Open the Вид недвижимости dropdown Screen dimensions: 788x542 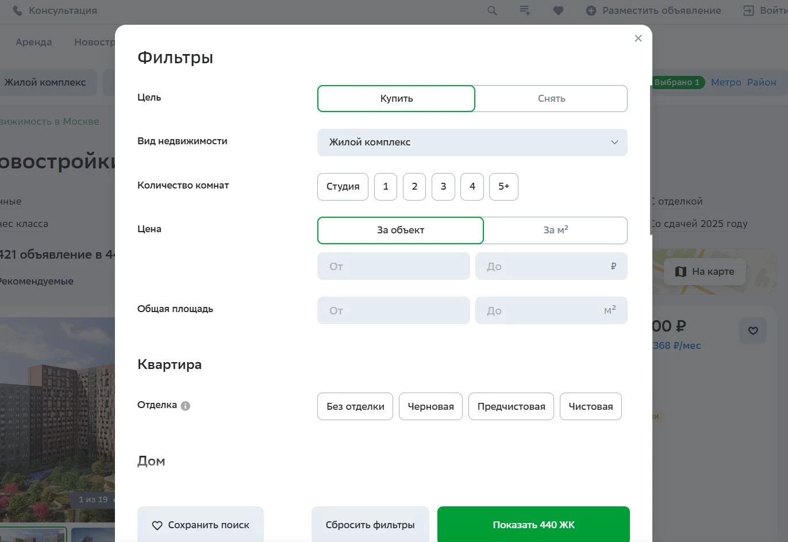[471, 143]
